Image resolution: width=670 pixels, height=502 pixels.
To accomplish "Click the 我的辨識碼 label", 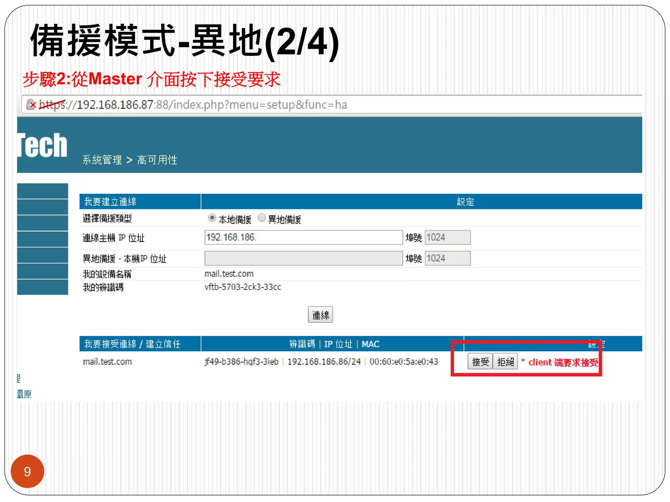I will 103,287.
